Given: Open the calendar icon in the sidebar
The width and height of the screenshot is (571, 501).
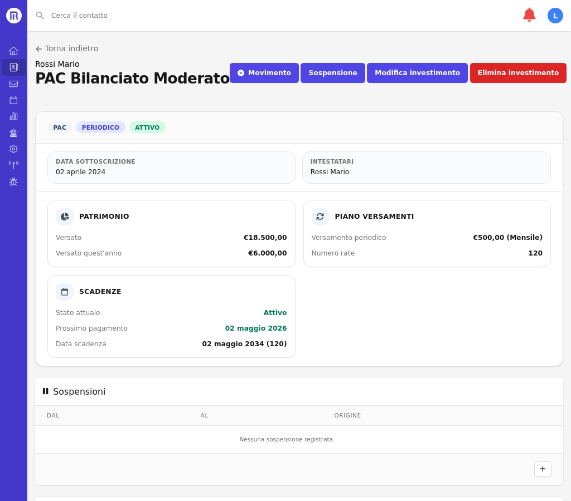Looking at the screenshot, I should [13, 100].
